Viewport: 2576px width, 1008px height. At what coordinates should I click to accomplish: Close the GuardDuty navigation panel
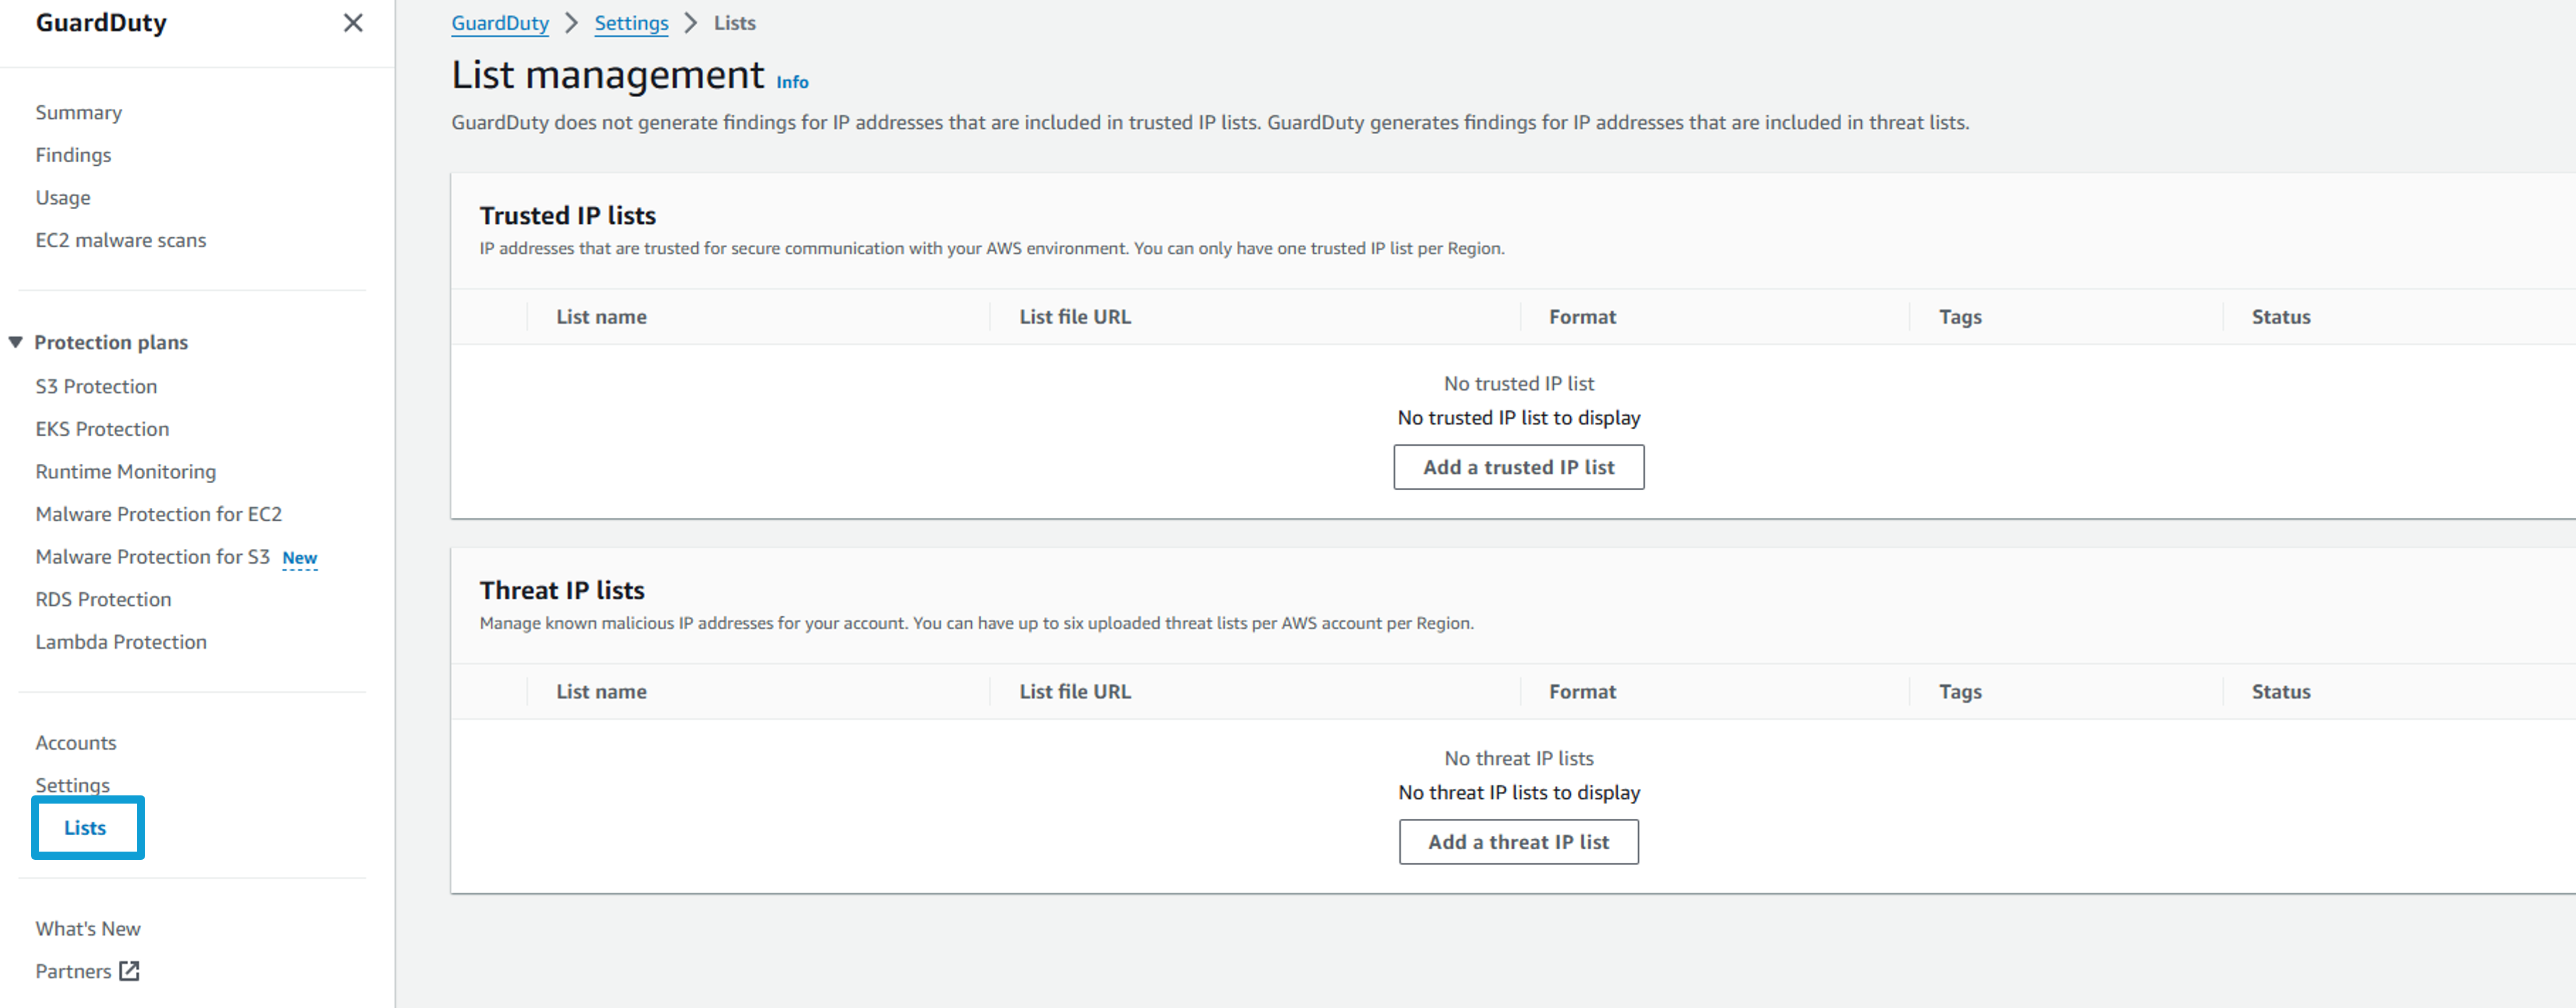[x=353, y=23]
